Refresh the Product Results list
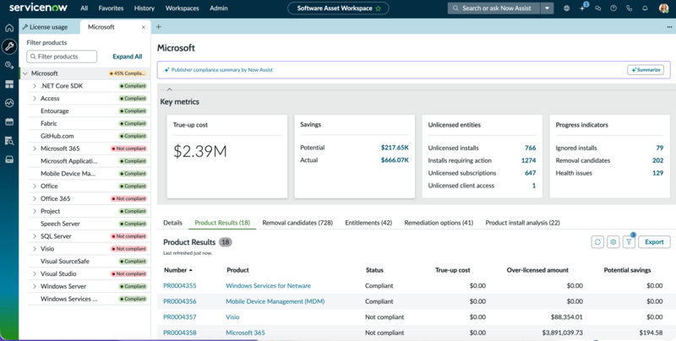The image size is (676, 341). pyautogui.click(x=597, y=242)
